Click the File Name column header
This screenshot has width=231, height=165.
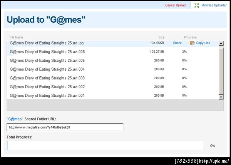coord(16,37)
